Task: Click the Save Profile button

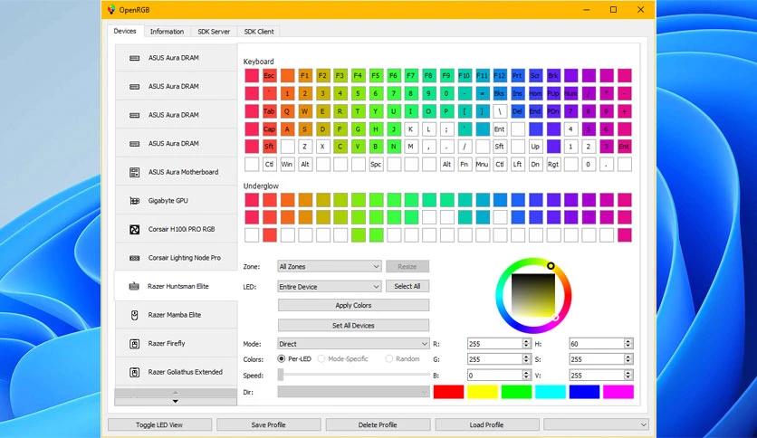Action: tap(268, 425)
